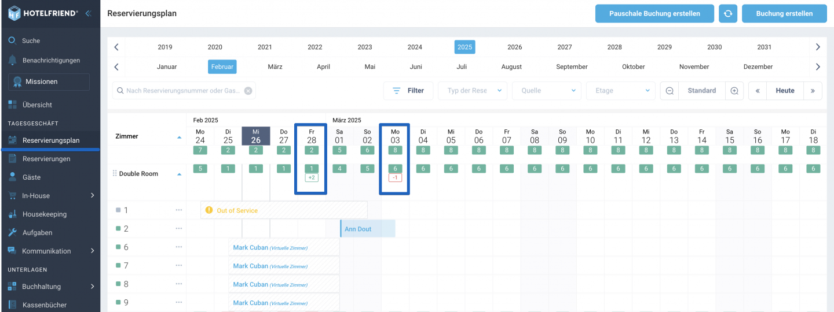
Task: Select year 2026 in timeline
Action: 514,47
